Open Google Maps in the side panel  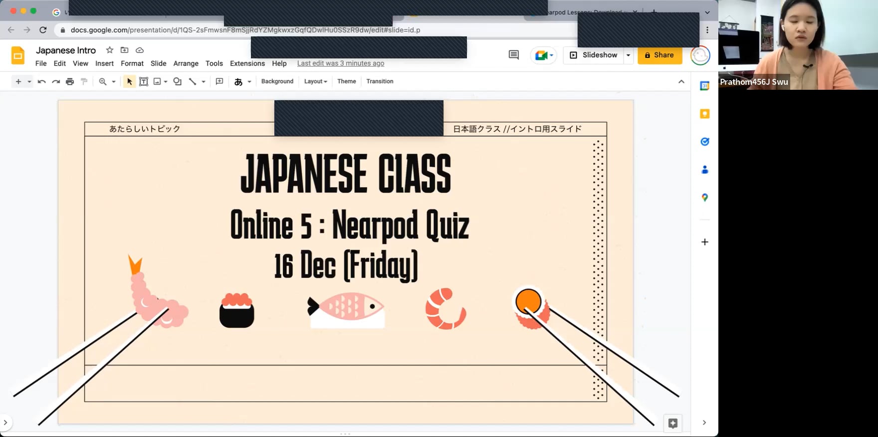pyautogui.click(x=704, y=198)
